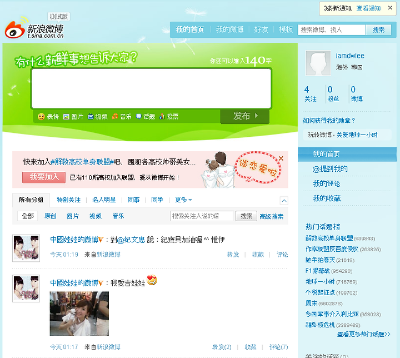Image resolution: width=400 pixels, height=358 pixels.
Task: Filter feed by 视频
Action: [96, 216]
